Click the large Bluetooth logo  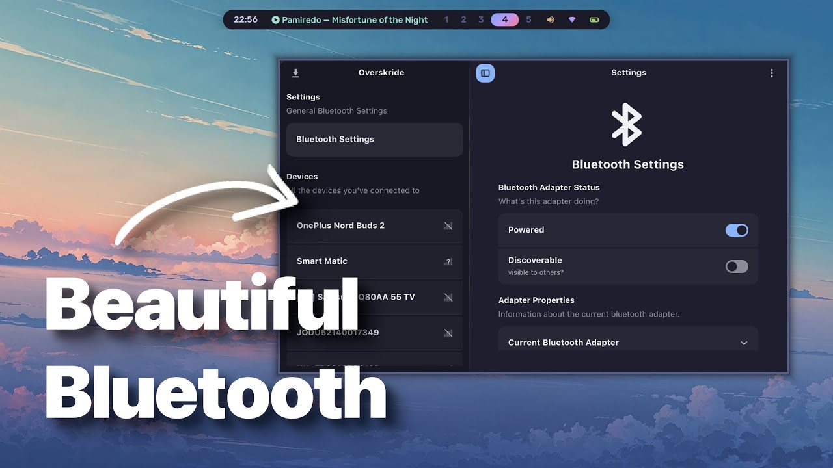(x=627, y=124)
